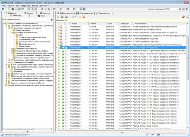Click the curved return arrow icon in the main toolbar
The width and height of the screenshot is (190, 137).
(x=68, y=9)
